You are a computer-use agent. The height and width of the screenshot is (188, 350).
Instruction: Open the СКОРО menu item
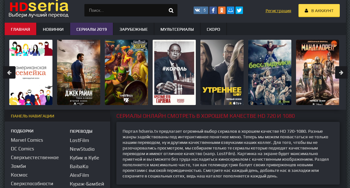[213, 29]
